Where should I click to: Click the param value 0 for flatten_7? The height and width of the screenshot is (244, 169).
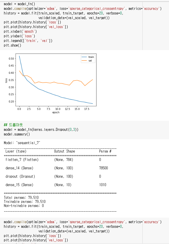100,160
